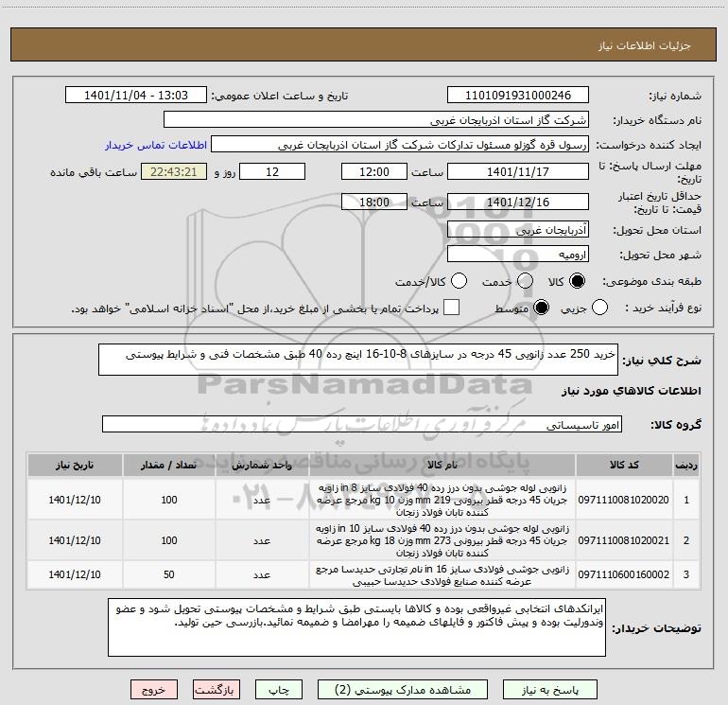This screenshot has width=728, height=705.
Task: Click the 16 in حدیدسا elbow description
Action: (442, 574)
